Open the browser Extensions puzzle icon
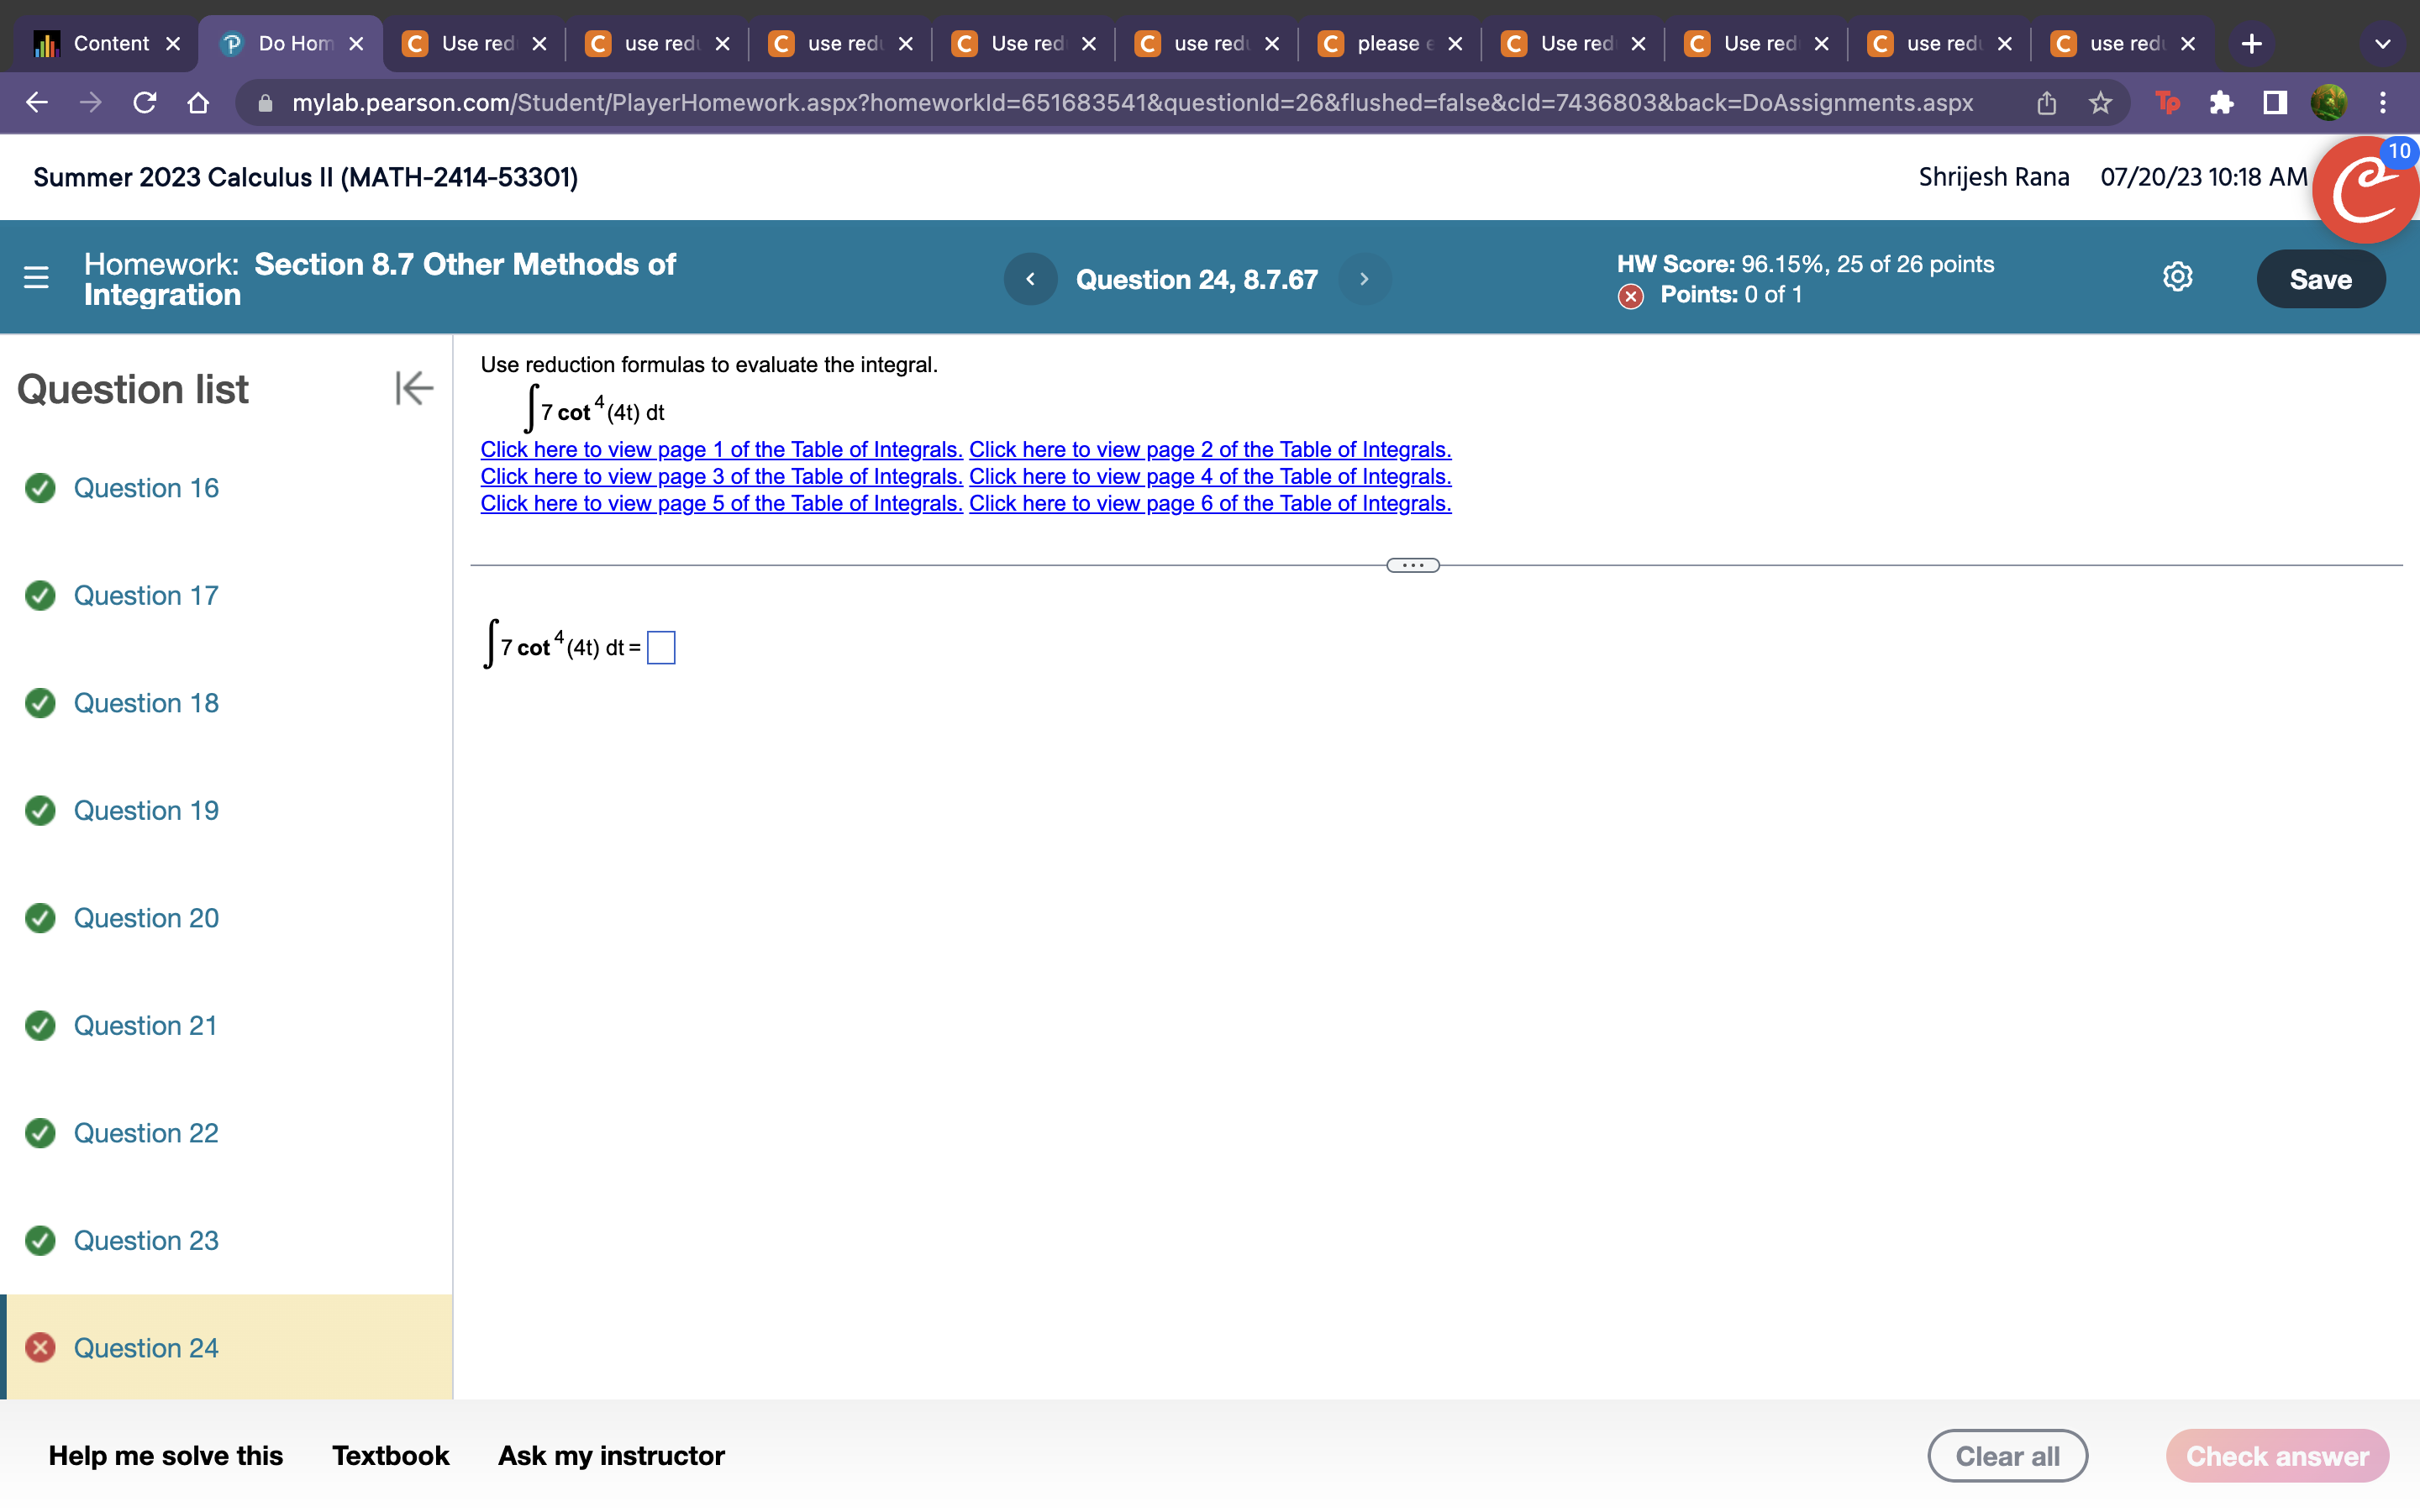Image resolution: width=2420 pixels, height=1512 pixels. tap(2221, 102)
